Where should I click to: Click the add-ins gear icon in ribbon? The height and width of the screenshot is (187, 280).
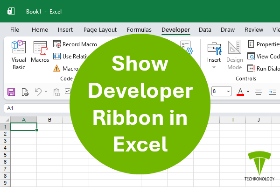coord(187,47)
